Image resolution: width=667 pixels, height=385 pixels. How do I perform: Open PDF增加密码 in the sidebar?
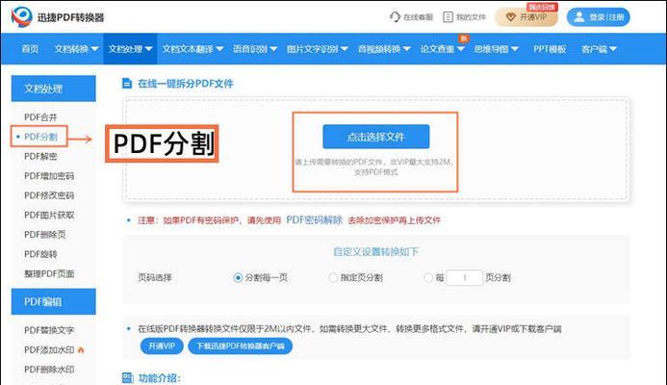coord(49,176)
